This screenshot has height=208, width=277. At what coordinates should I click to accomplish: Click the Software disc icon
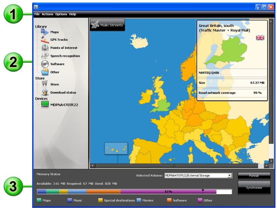(45, 64)
